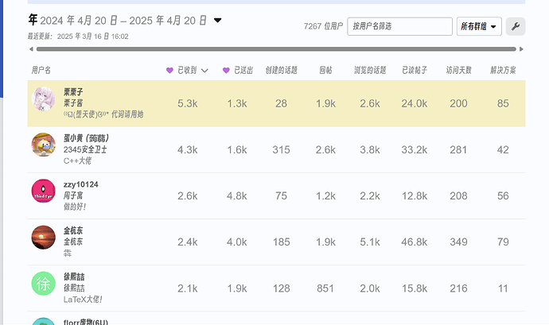Click 徐熙喆's green letter avatar
Screen dimensions: 549x325
[44, 284]
